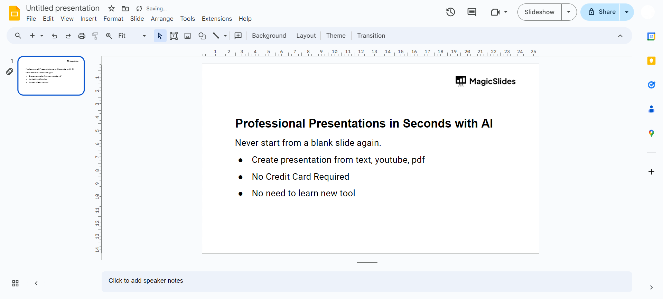Hide the menus with collapse chevron

click(620, 36)
